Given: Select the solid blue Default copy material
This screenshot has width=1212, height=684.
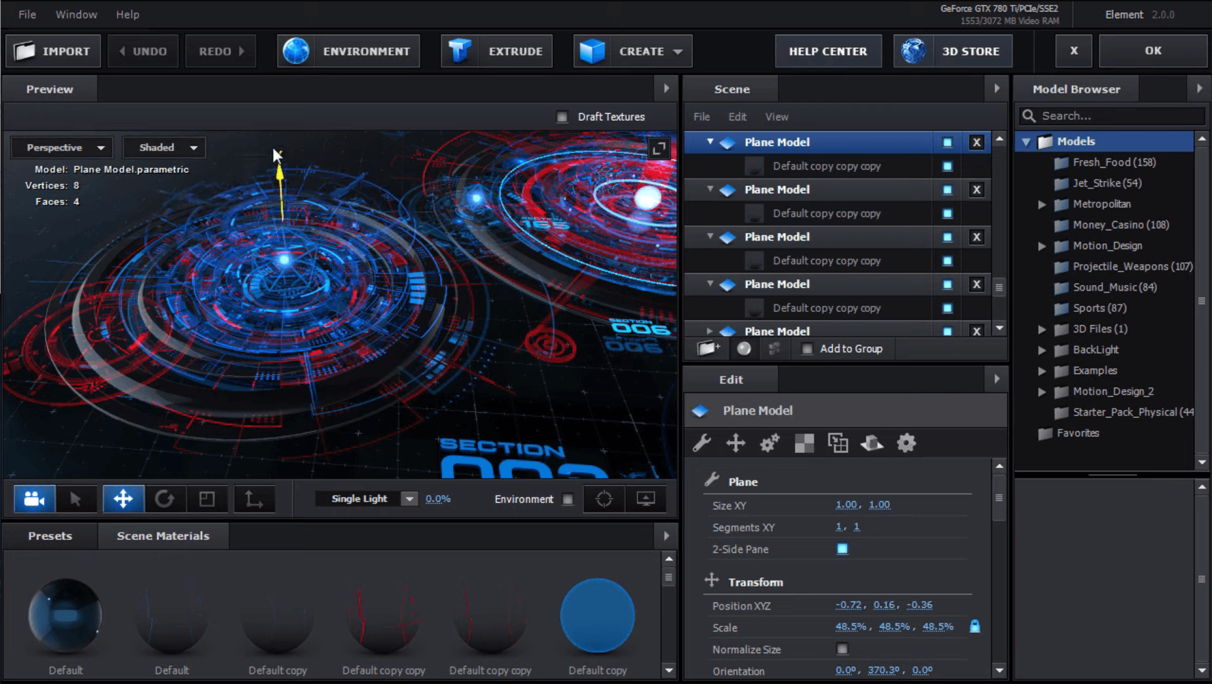Looking at the screenshot, I should 597,615.
